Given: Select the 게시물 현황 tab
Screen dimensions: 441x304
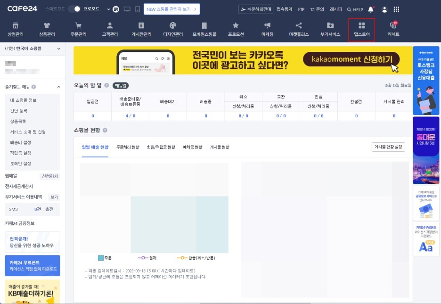Looking at the screenshot, I should [220, 147].
